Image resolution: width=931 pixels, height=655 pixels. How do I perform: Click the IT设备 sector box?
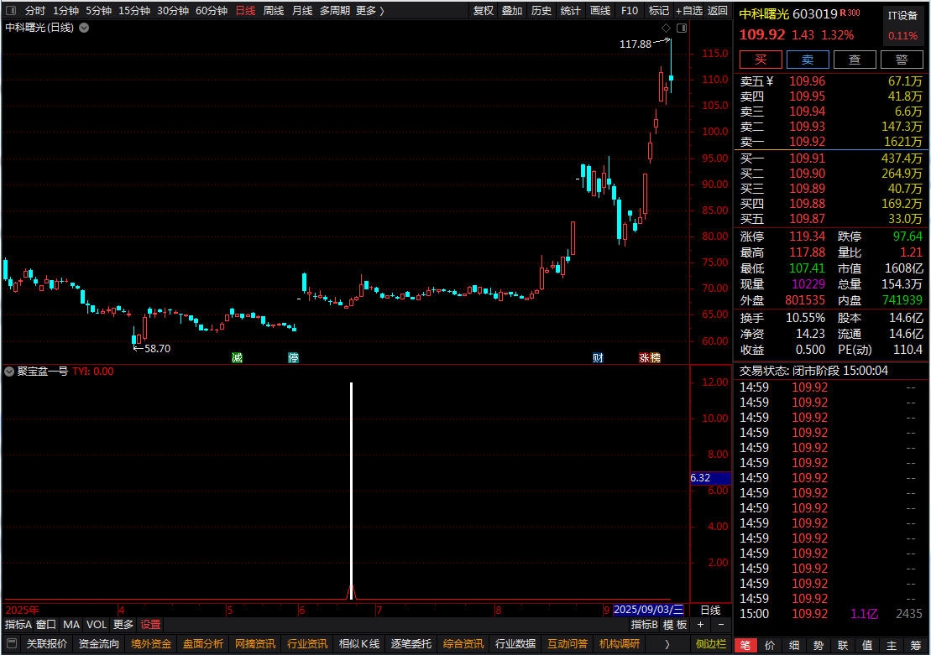902,25
